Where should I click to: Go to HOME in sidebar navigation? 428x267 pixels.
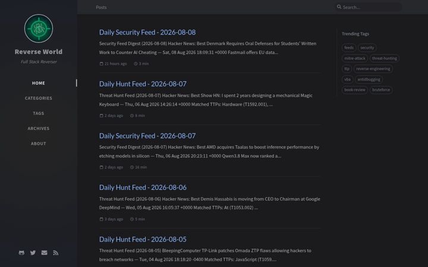click(39, 83)
